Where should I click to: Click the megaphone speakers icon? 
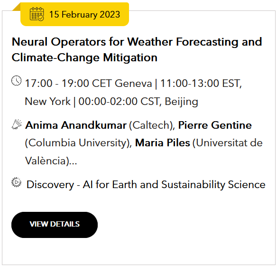(17, 124)
